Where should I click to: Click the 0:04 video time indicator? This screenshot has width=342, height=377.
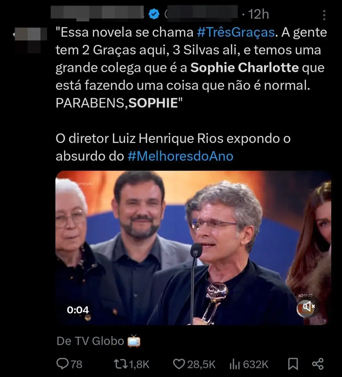point(78,310)
